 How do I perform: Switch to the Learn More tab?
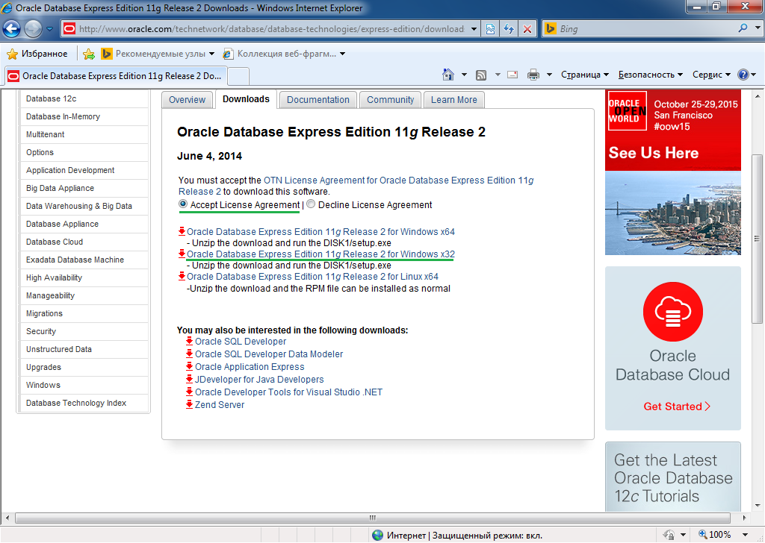tap(453, 100)
